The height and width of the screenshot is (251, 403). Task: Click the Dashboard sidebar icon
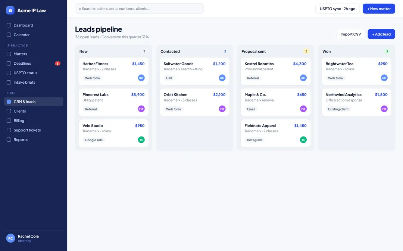9,25
